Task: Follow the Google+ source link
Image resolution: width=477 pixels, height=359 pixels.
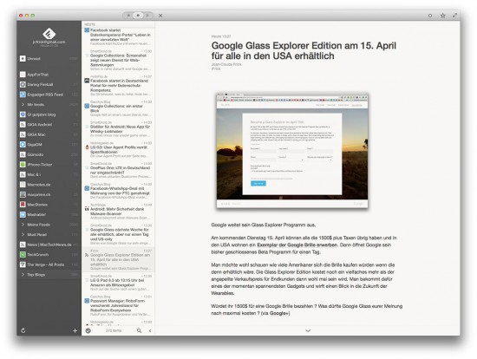Action: (279, 313)
